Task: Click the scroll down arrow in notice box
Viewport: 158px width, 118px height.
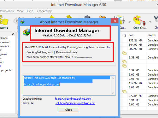Action: [x=113, y=93]
